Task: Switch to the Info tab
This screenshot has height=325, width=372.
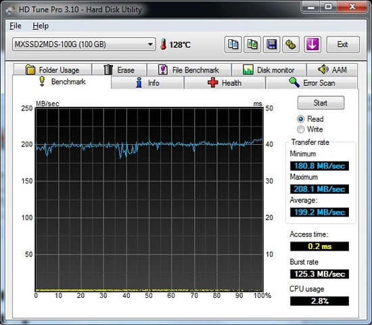Action: point(147,83)
